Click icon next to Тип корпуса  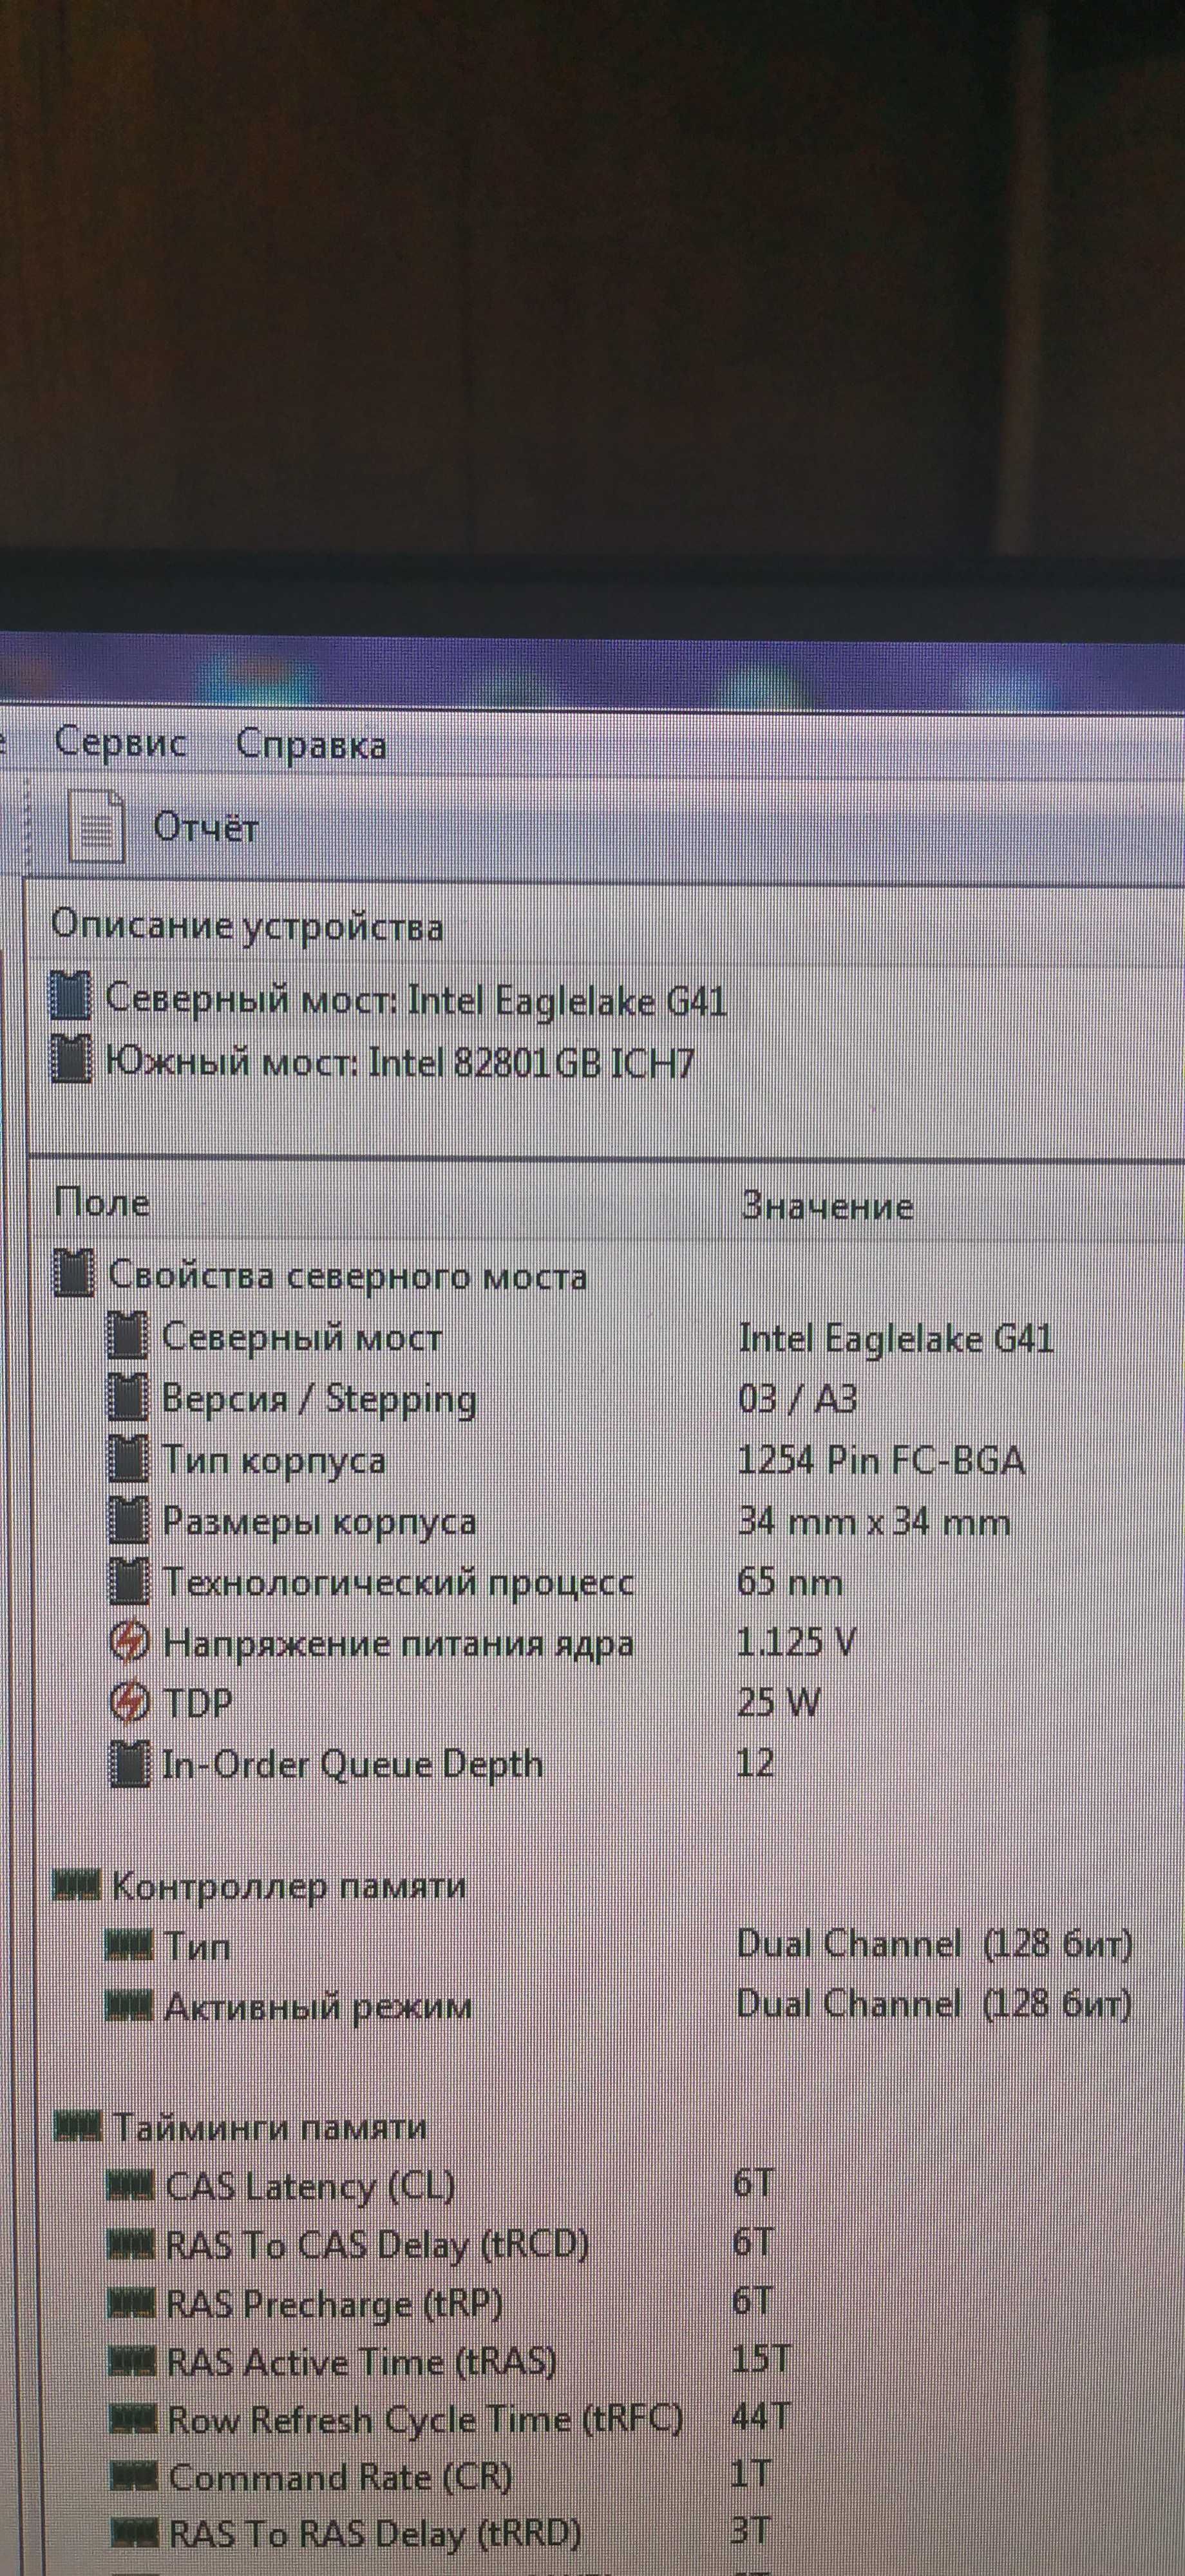pyautogui.click(x=128, y=1459)
